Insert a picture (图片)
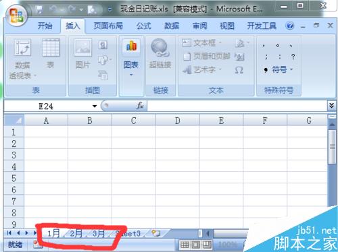This screenshot has width=338, height=252. coord(82,53)
